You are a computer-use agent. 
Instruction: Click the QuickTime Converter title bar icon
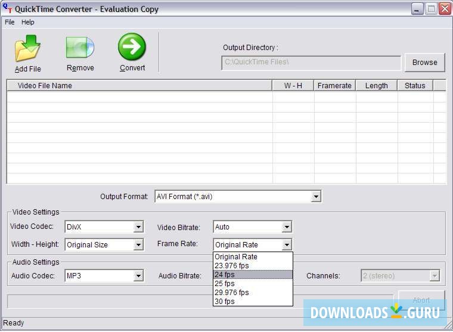(8, 9)
